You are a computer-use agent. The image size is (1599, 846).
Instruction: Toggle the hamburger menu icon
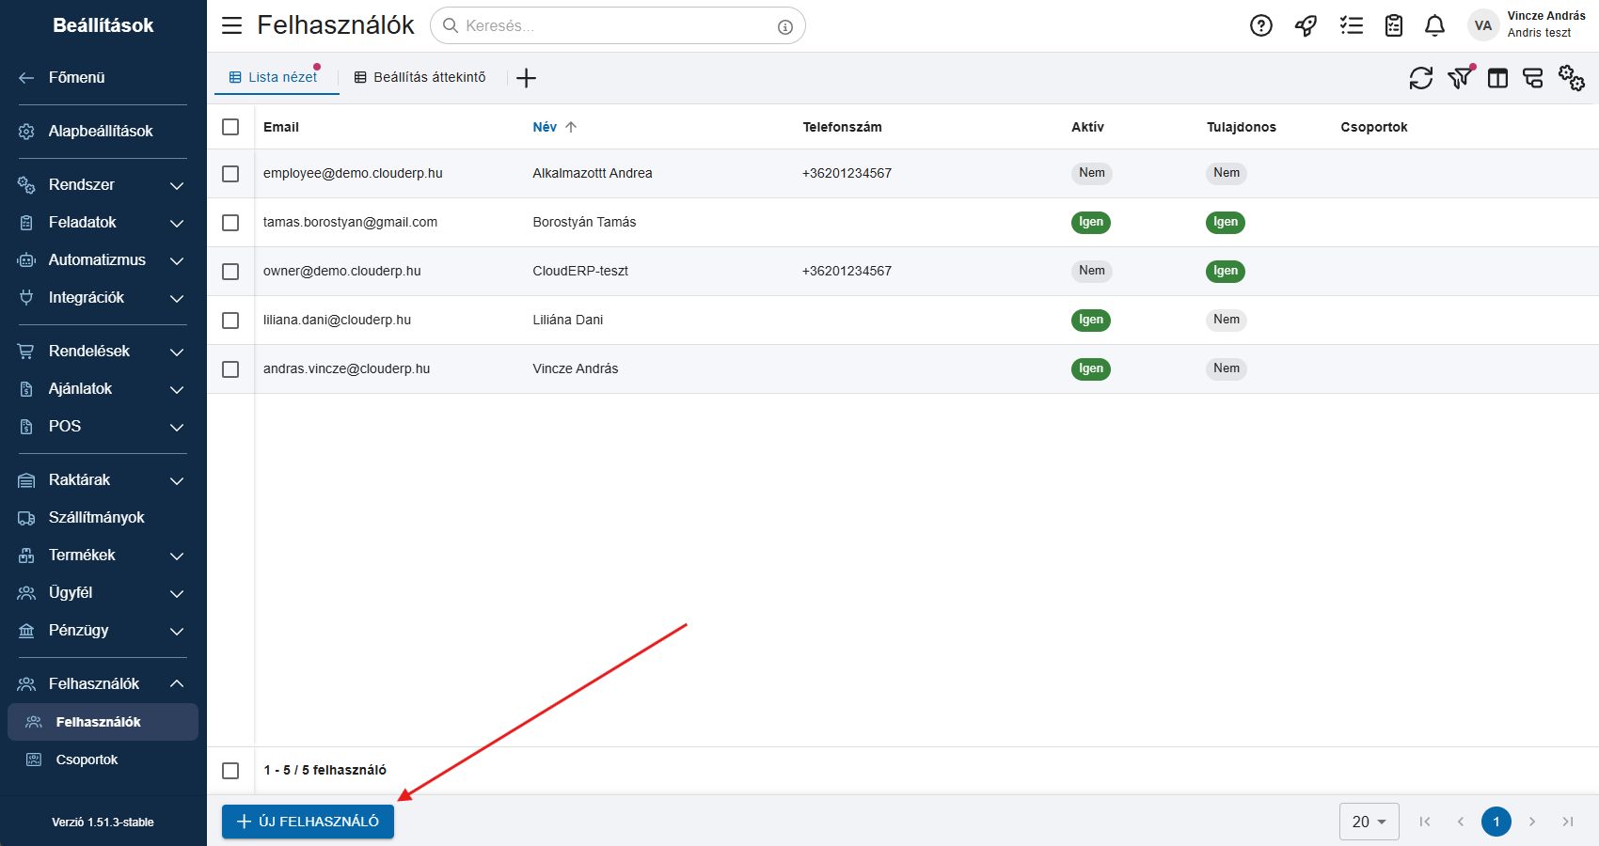(231, 25)
